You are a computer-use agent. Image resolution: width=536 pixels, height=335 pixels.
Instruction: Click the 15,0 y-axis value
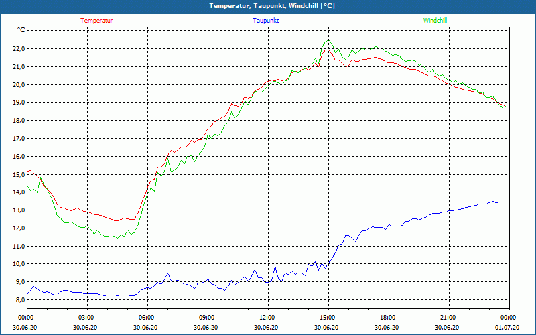coord(19,174)
